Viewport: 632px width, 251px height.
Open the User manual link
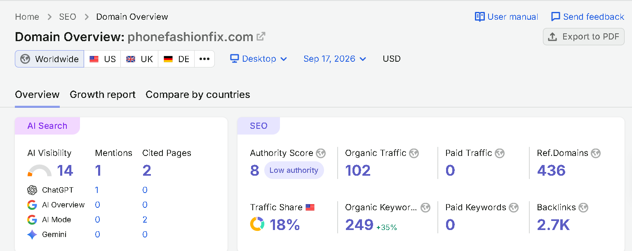pos(506,17)
